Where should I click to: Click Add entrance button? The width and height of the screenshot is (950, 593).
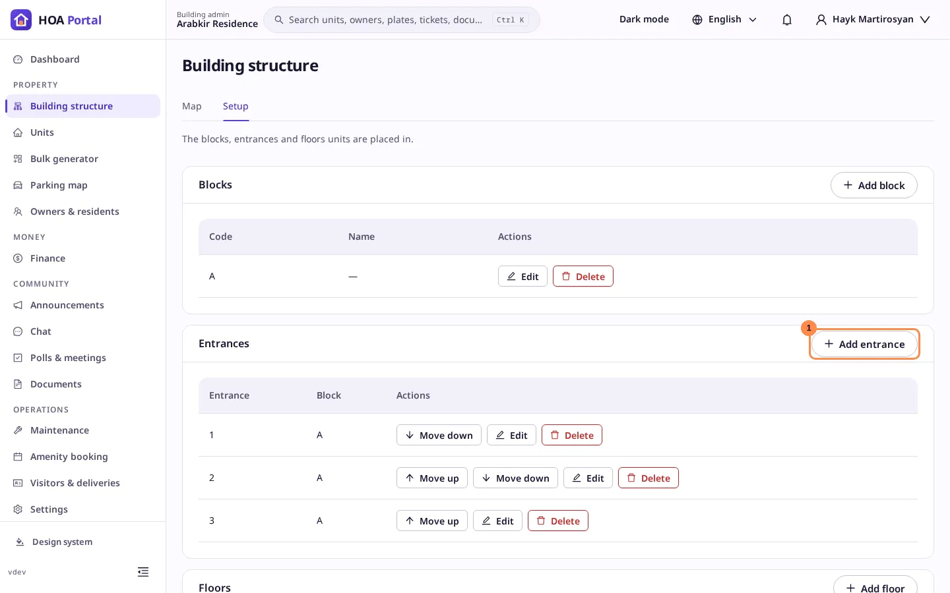tap(864, 344)
